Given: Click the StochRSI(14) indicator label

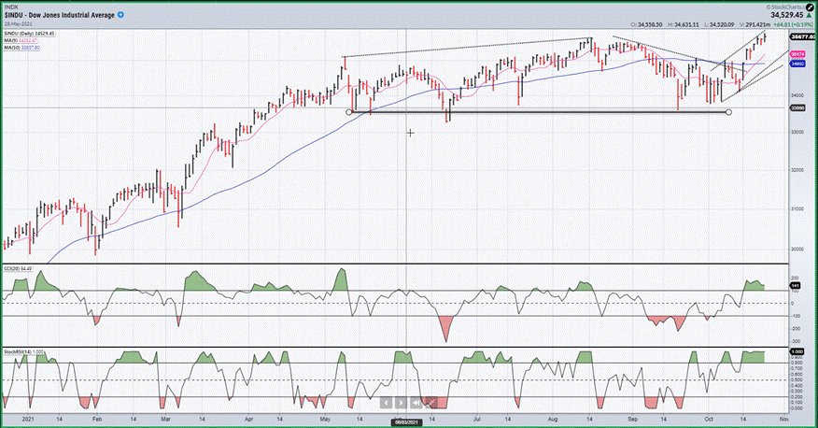Looking at the screenshot, I should (x=23, y=351).
